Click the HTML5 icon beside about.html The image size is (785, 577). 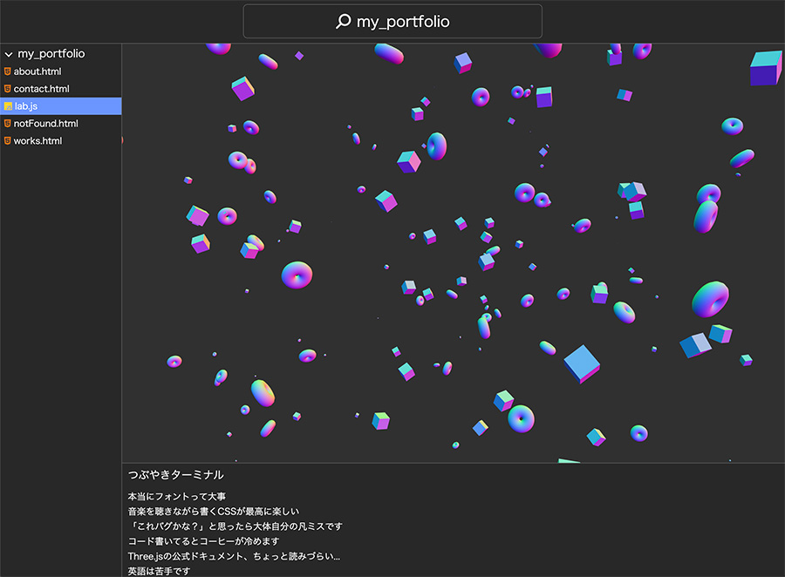[x=8, y=71]
